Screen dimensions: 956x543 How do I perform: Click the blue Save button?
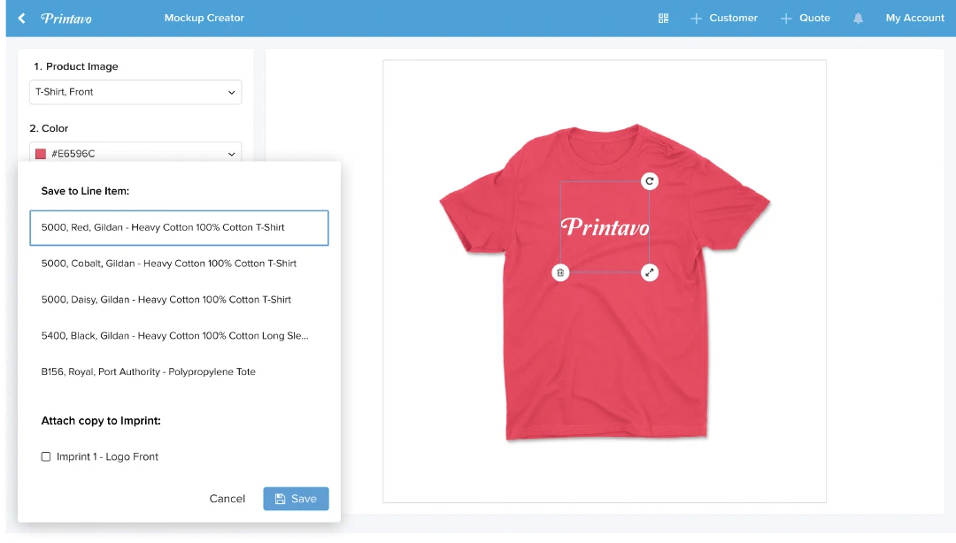(x=296, y=499)
